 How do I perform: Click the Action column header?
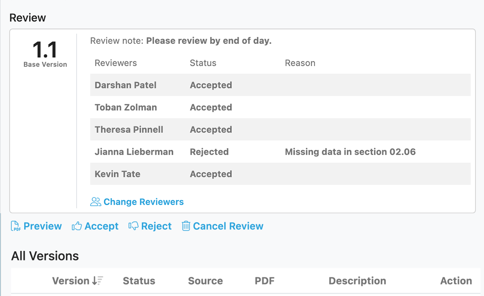click(x=456, y=281)
